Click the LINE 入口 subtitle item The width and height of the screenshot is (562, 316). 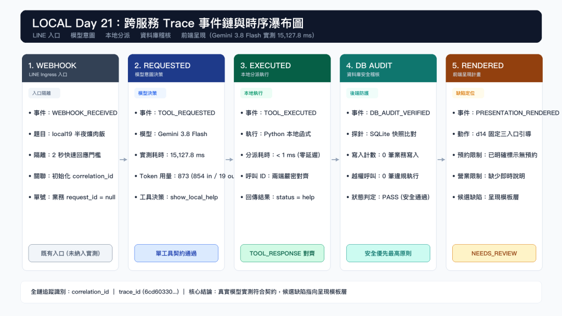(46, 36)
